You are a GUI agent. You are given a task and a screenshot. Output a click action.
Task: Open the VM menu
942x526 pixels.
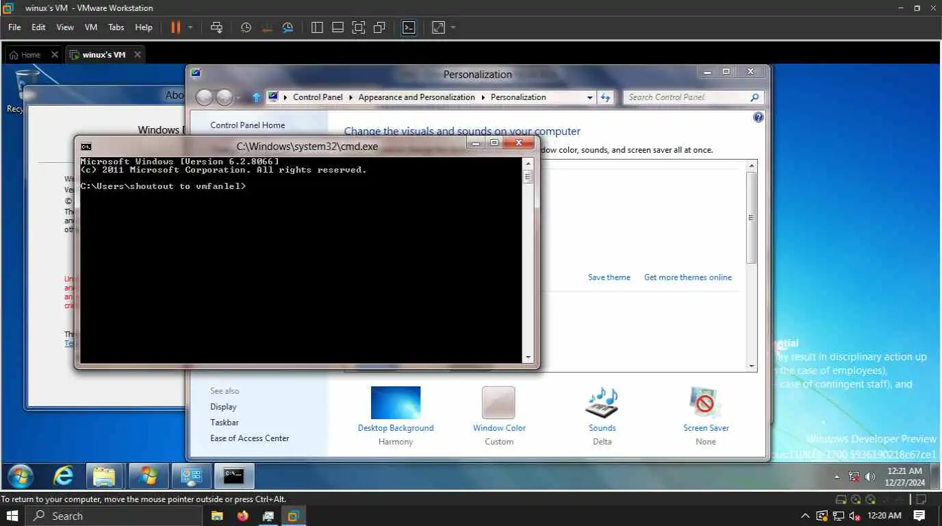[x=91, y=27]
